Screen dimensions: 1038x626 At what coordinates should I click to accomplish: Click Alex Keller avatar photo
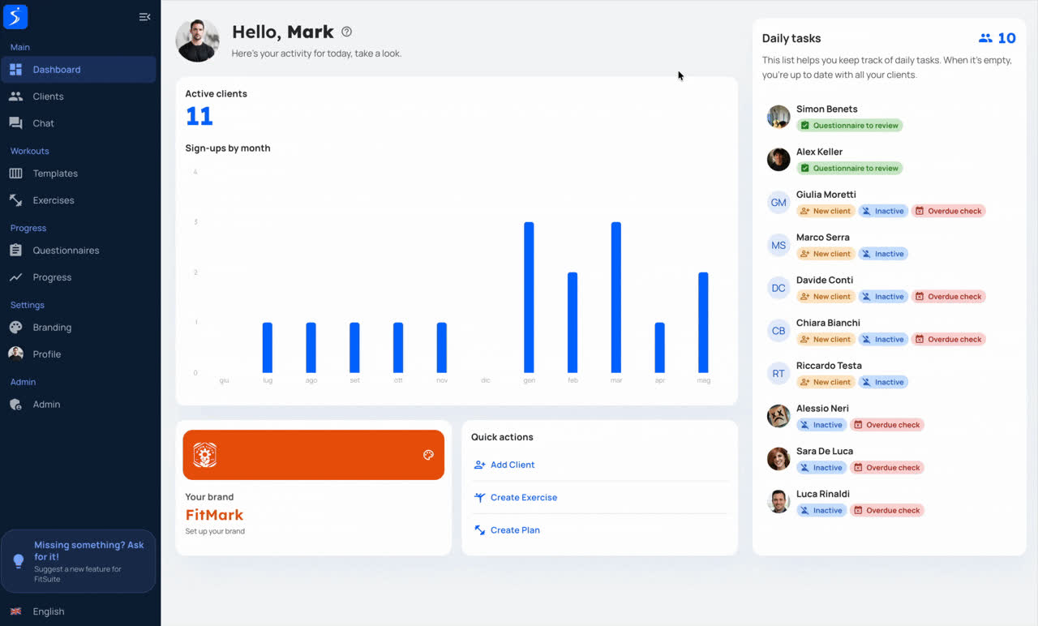click(778, 160)
